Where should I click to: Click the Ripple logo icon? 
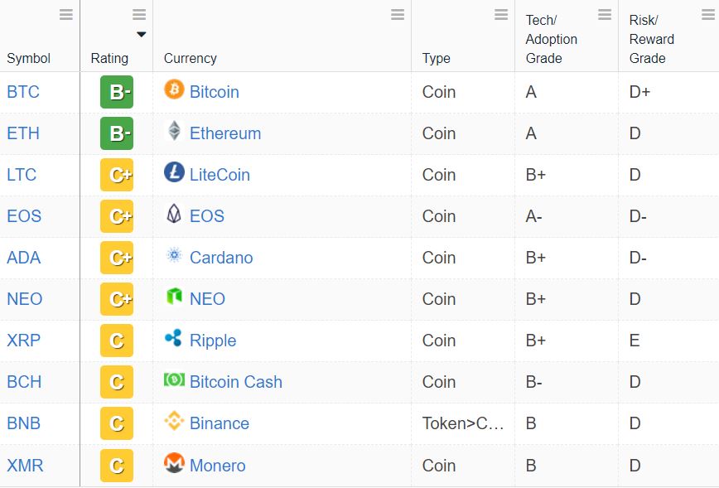pyautogui.click(x=174, y=338)
